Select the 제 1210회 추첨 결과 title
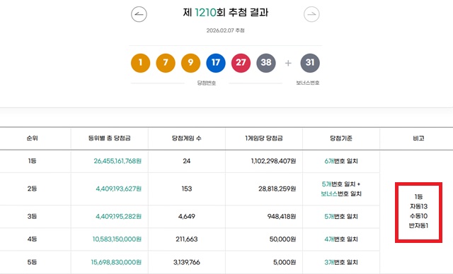Image resolution: width=453 pixels, height=274 pixels. coord(226,13)
